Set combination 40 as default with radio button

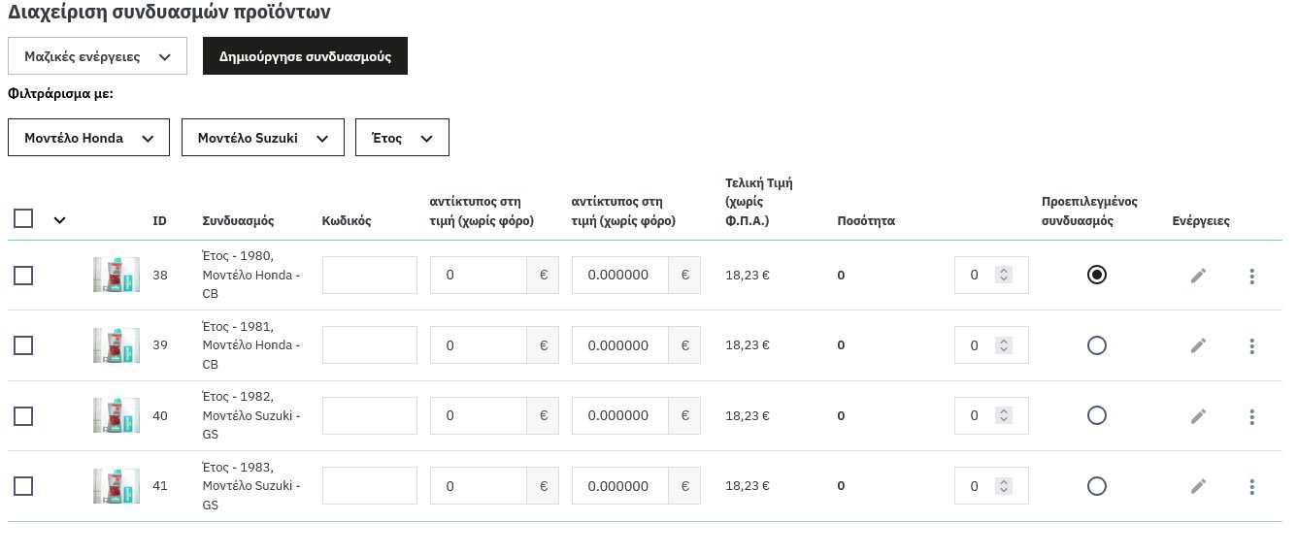[x=1096, y=415]
